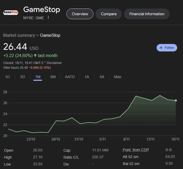Screen dimensions: 183x169
Task: Click the Alt 52 sm value 64,83
Action: 170,156
